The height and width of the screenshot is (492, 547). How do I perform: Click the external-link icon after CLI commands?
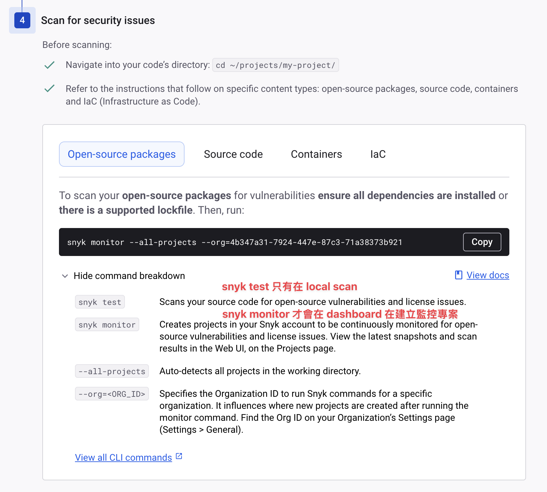click(x=179, y=456)
